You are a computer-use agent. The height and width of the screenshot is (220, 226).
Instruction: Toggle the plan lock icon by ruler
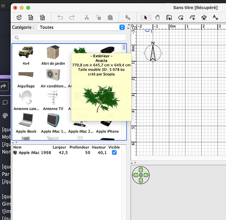pos(134,27)
